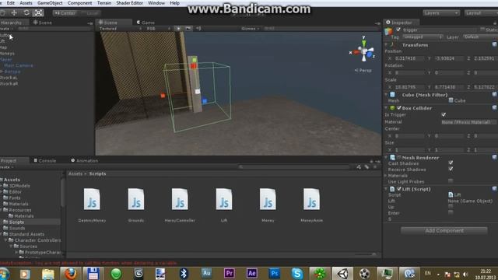Screen dimensions: 498x280
Task: Collapse the Mesh Renderer component foldout
Action: [386, 157]
